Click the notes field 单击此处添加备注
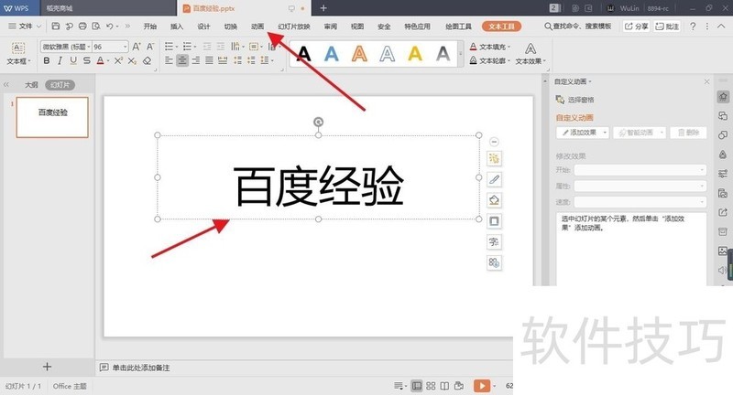Image resolution: width=733 pixels, height=395 pixels. (141, 368)
